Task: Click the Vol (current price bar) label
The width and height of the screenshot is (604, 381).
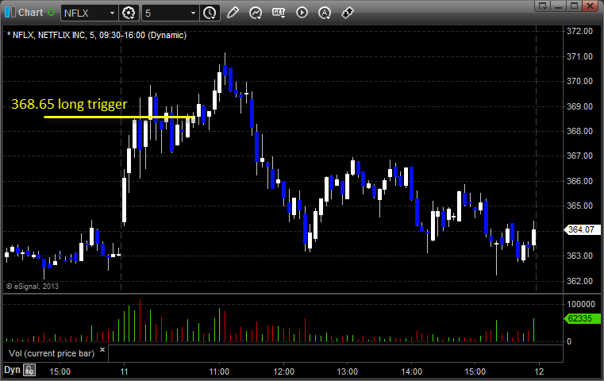Action: click(x=52, y=353)
